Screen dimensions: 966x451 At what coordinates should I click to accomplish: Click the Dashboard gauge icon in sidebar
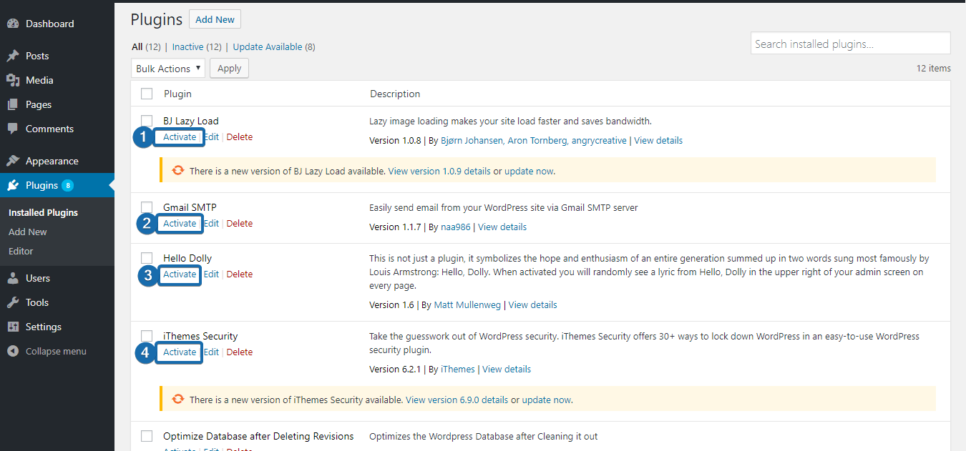tap(13, 24)
